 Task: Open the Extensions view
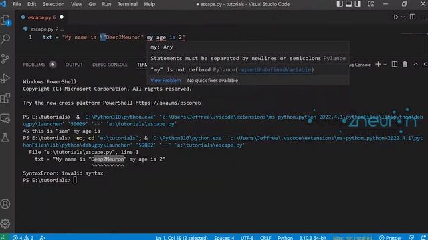(5, 98)
